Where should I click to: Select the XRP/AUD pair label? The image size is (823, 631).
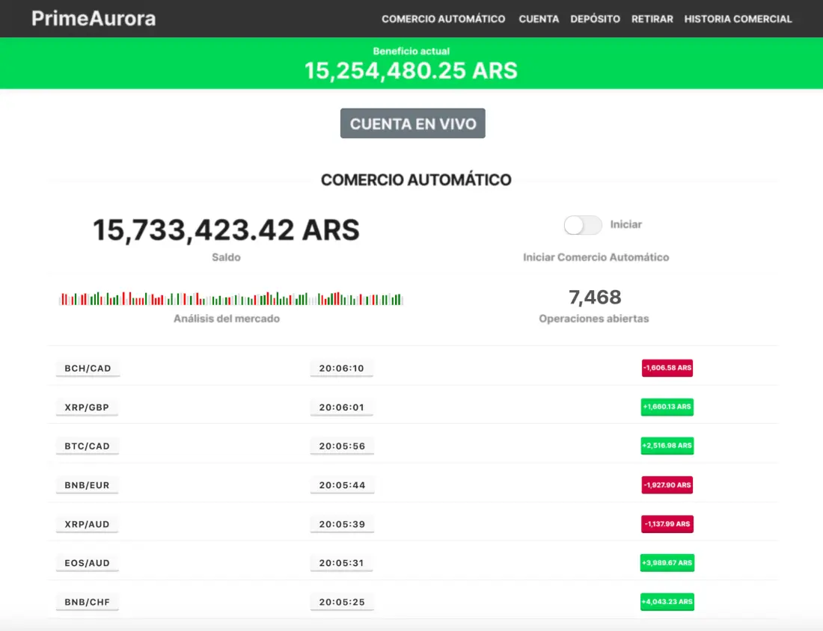coord(87,524)
